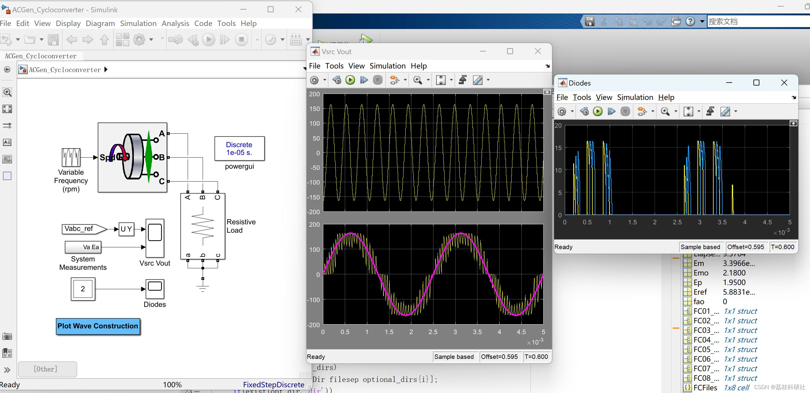Viewport: 810px width, 393px height.
Task: Maximize the upper axes in Vsrc Vout scope
Action: [547, 92]
